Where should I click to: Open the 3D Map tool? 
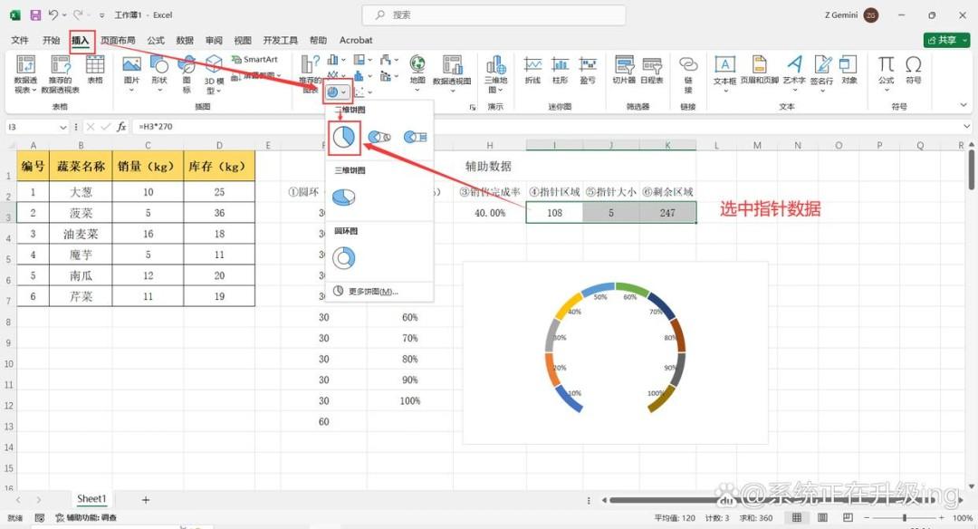(496, 73)
